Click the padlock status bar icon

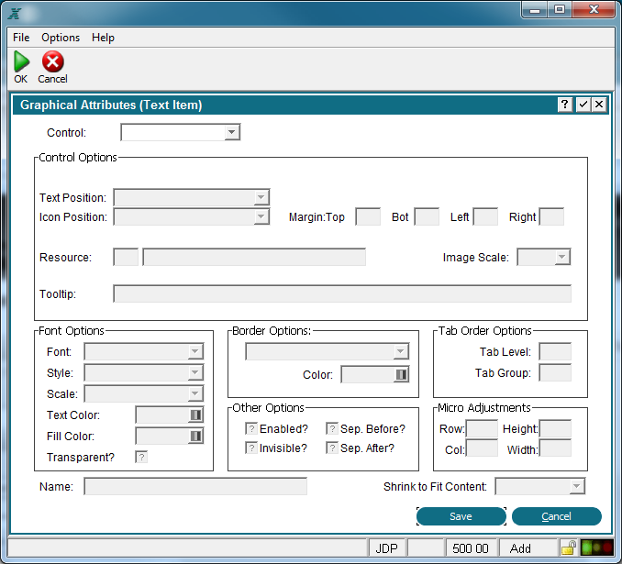click(x=569, y=548)
